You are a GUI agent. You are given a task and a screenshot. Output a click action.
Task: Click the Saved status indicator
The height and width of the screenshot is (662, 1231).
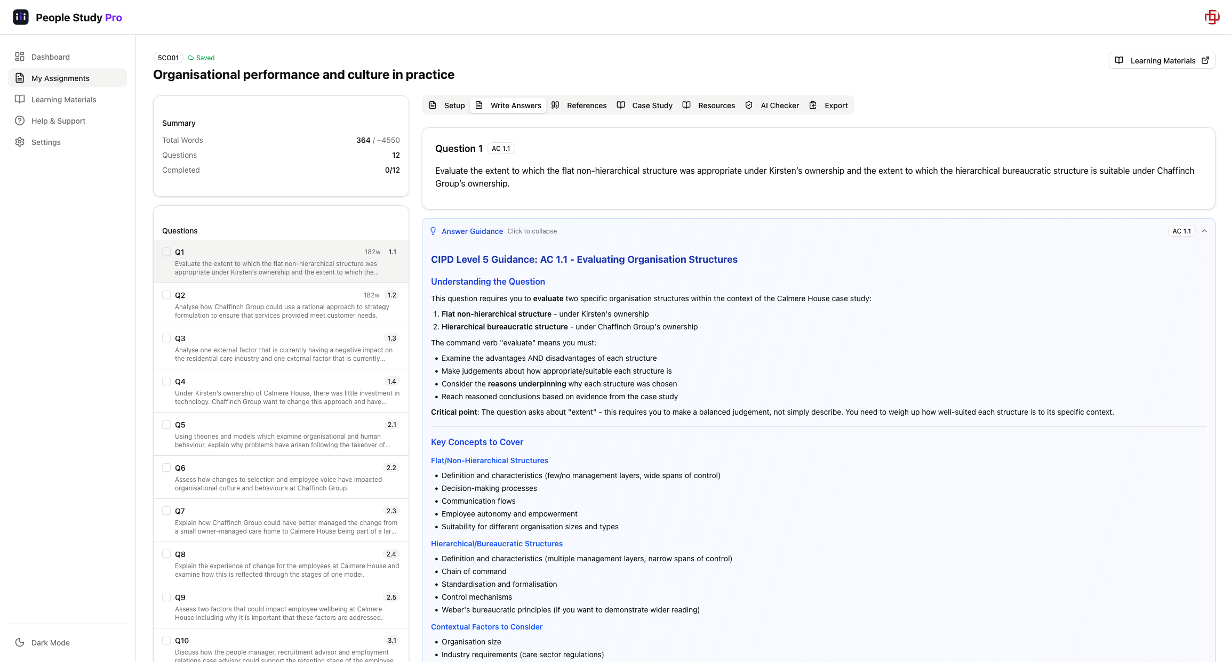[201, 58]
